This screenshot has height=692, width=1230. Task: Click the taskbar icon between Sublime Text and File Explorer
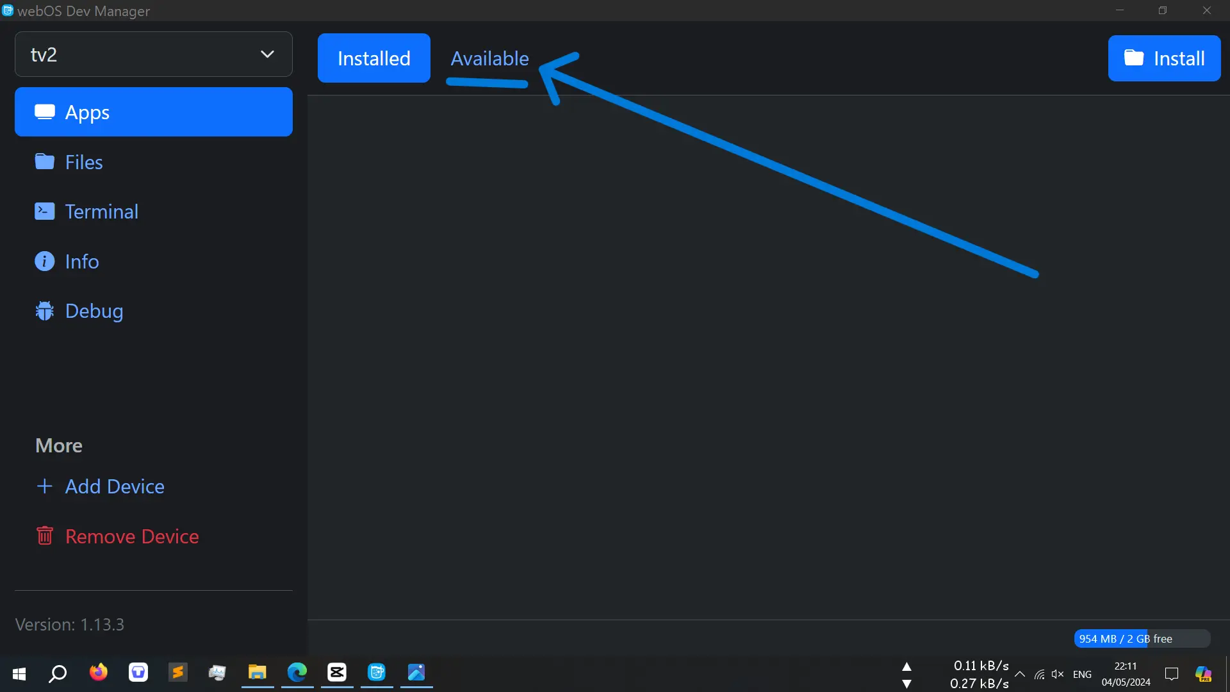(217, 673)
